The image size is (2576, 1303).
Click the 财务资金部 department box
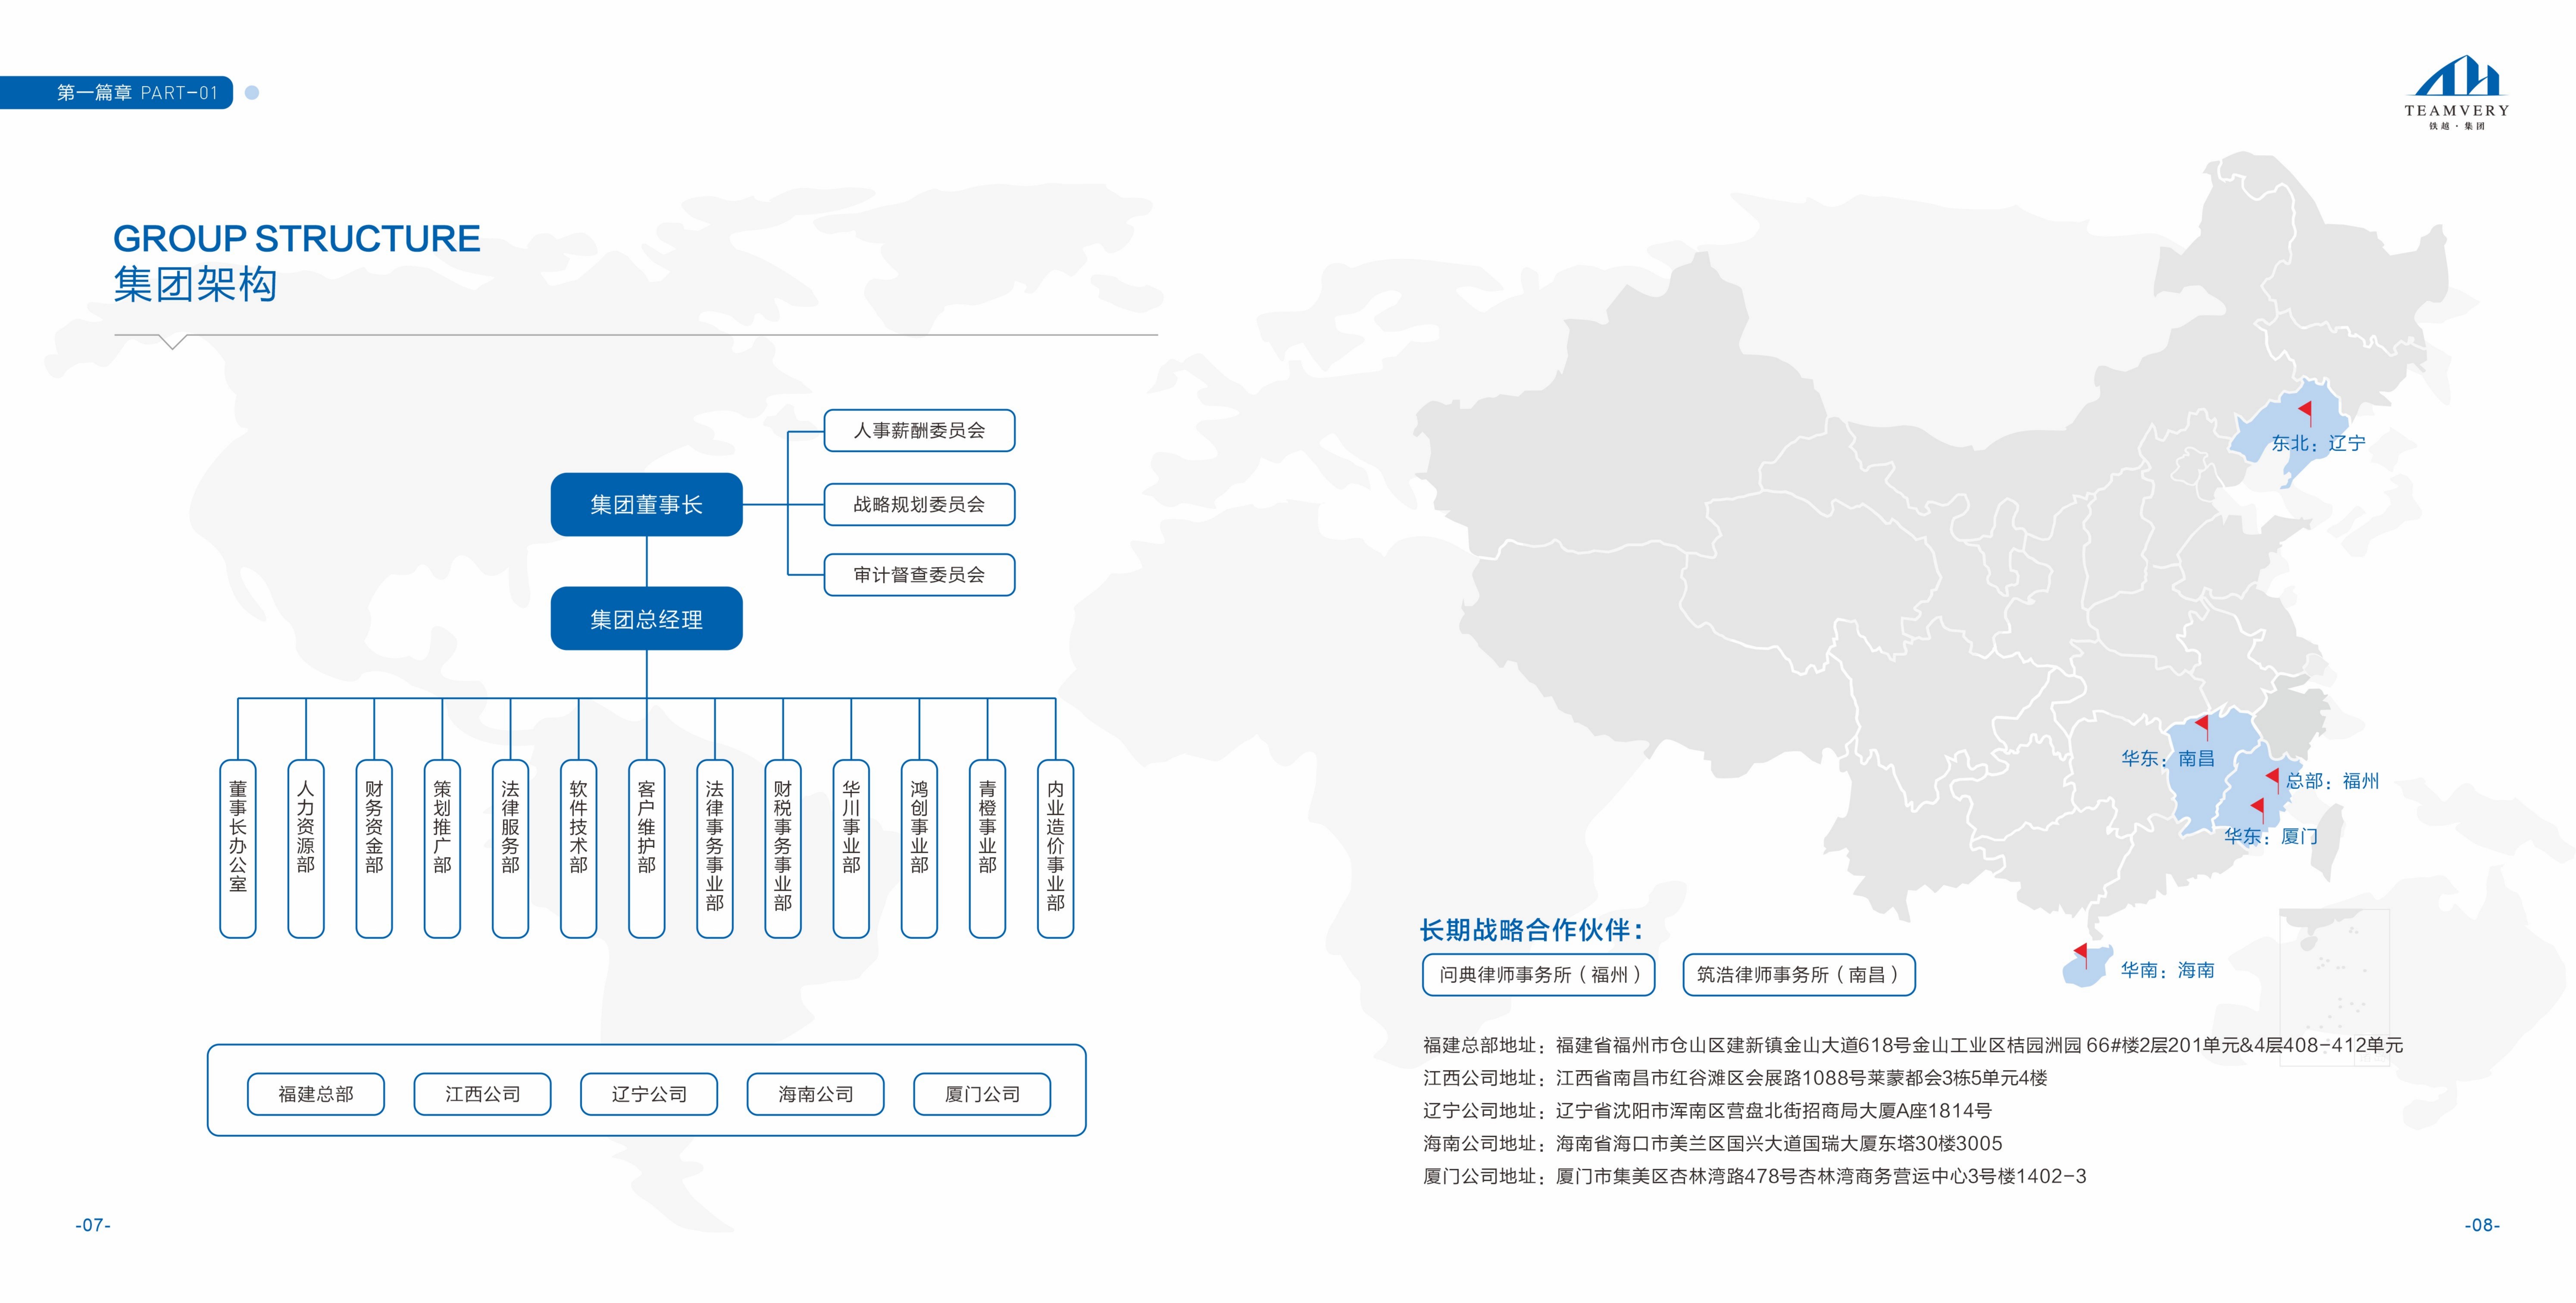[x=374, y=849]
